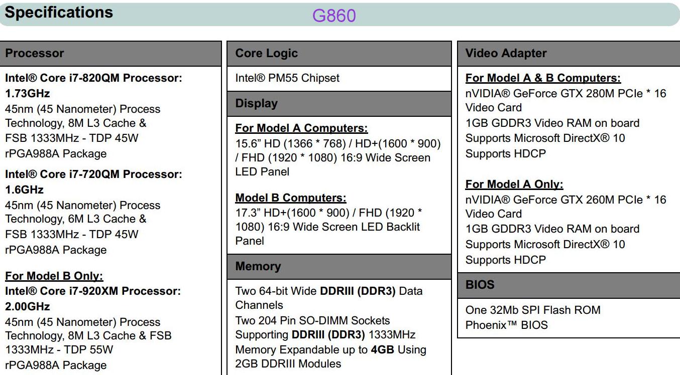Select the Core Logic section header
Viewport: 680px width, 375px height.
click(339, 54)
